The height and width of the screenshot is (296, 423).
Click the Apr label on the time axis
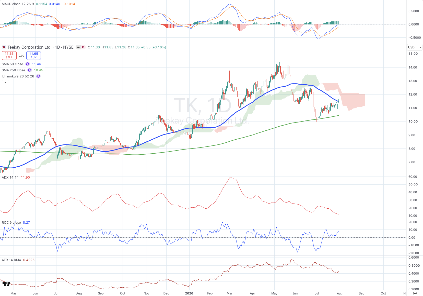[x=253, y=293]
